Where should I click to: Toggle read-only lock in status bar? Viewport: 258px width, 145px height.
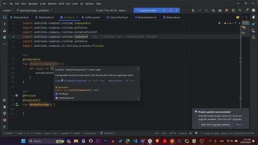[x=191, y=133]
